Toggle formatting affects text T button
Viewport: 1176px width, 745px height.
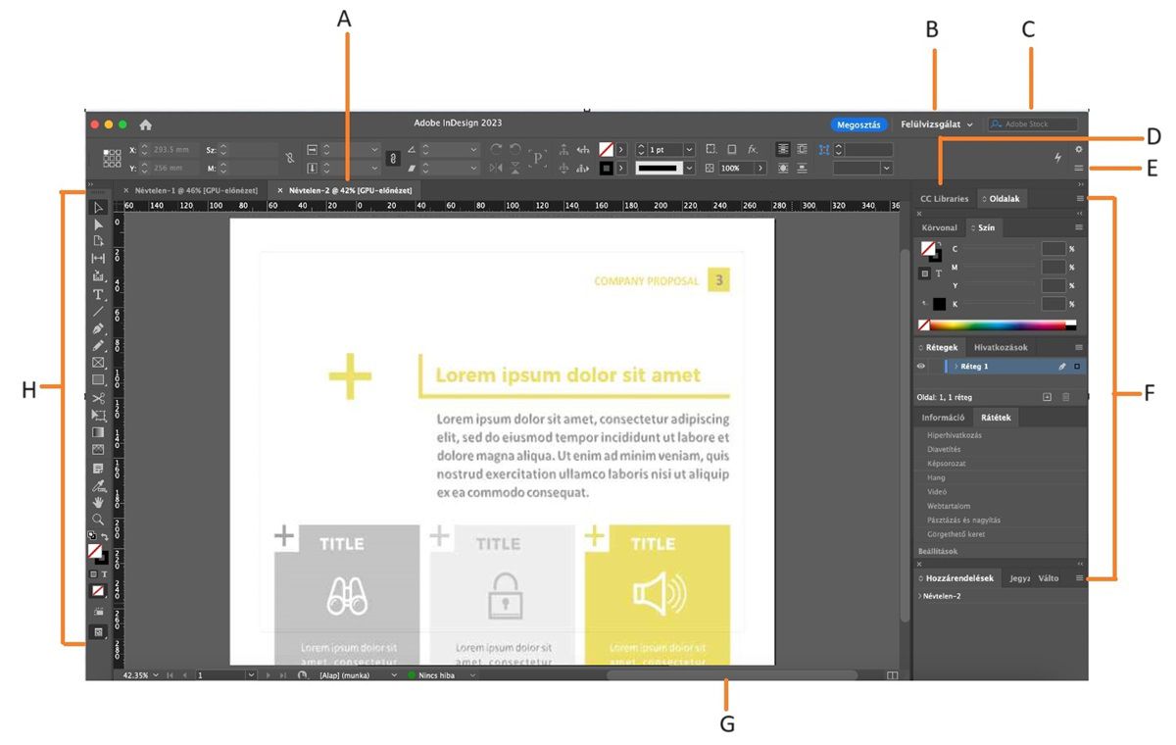104,573
